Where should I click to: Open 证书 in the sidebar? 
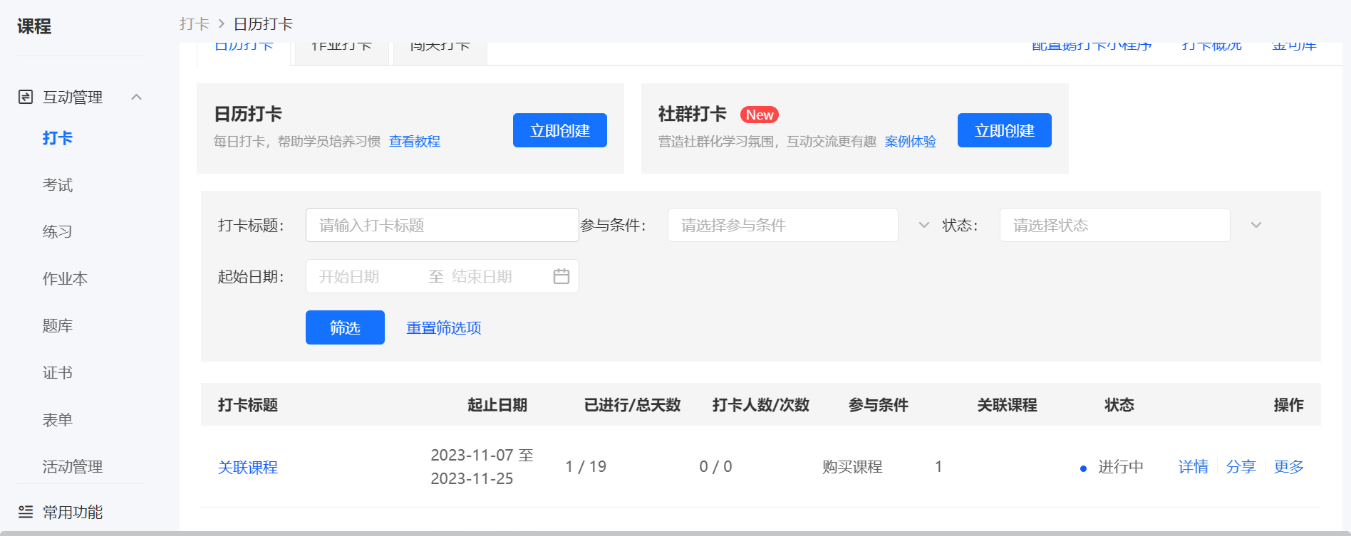(58, 373)
